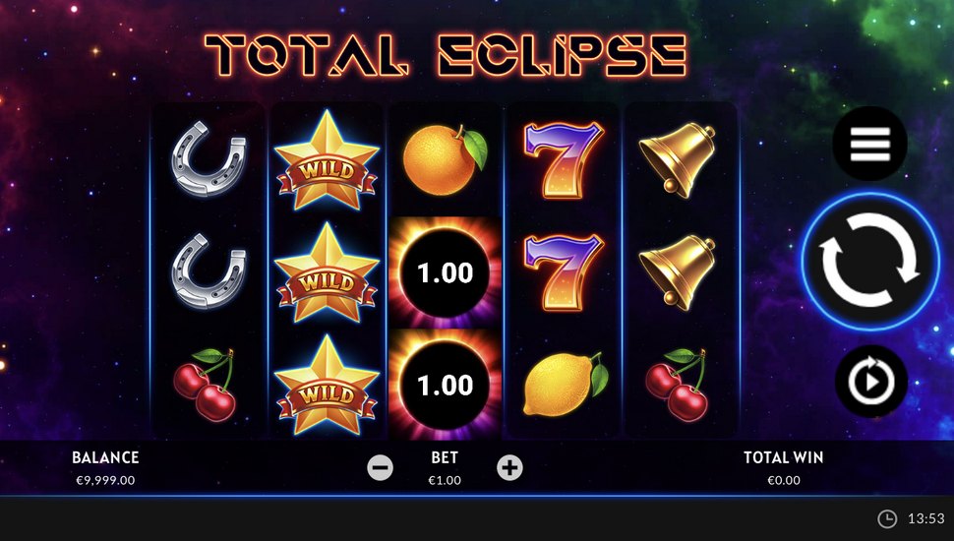Image resolution: width=954 pixels, height=541 pixels.
Task: Click the cherries on the fifth reel
Action: 678,385
